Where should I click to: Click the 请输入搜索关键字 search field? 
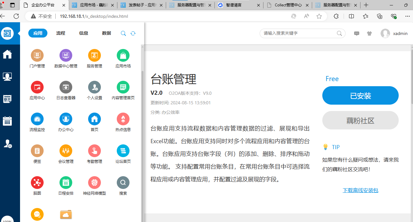[x=303, y=33]
